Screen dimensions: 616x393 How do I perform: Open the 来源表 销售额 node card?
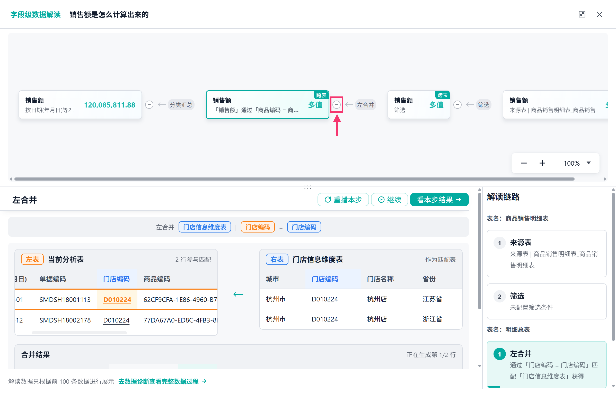(555, 105)
